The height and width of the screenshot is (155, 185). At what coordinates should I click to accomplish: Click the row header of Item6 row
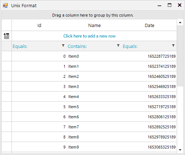pyautogui.click(x=7, y=117)
